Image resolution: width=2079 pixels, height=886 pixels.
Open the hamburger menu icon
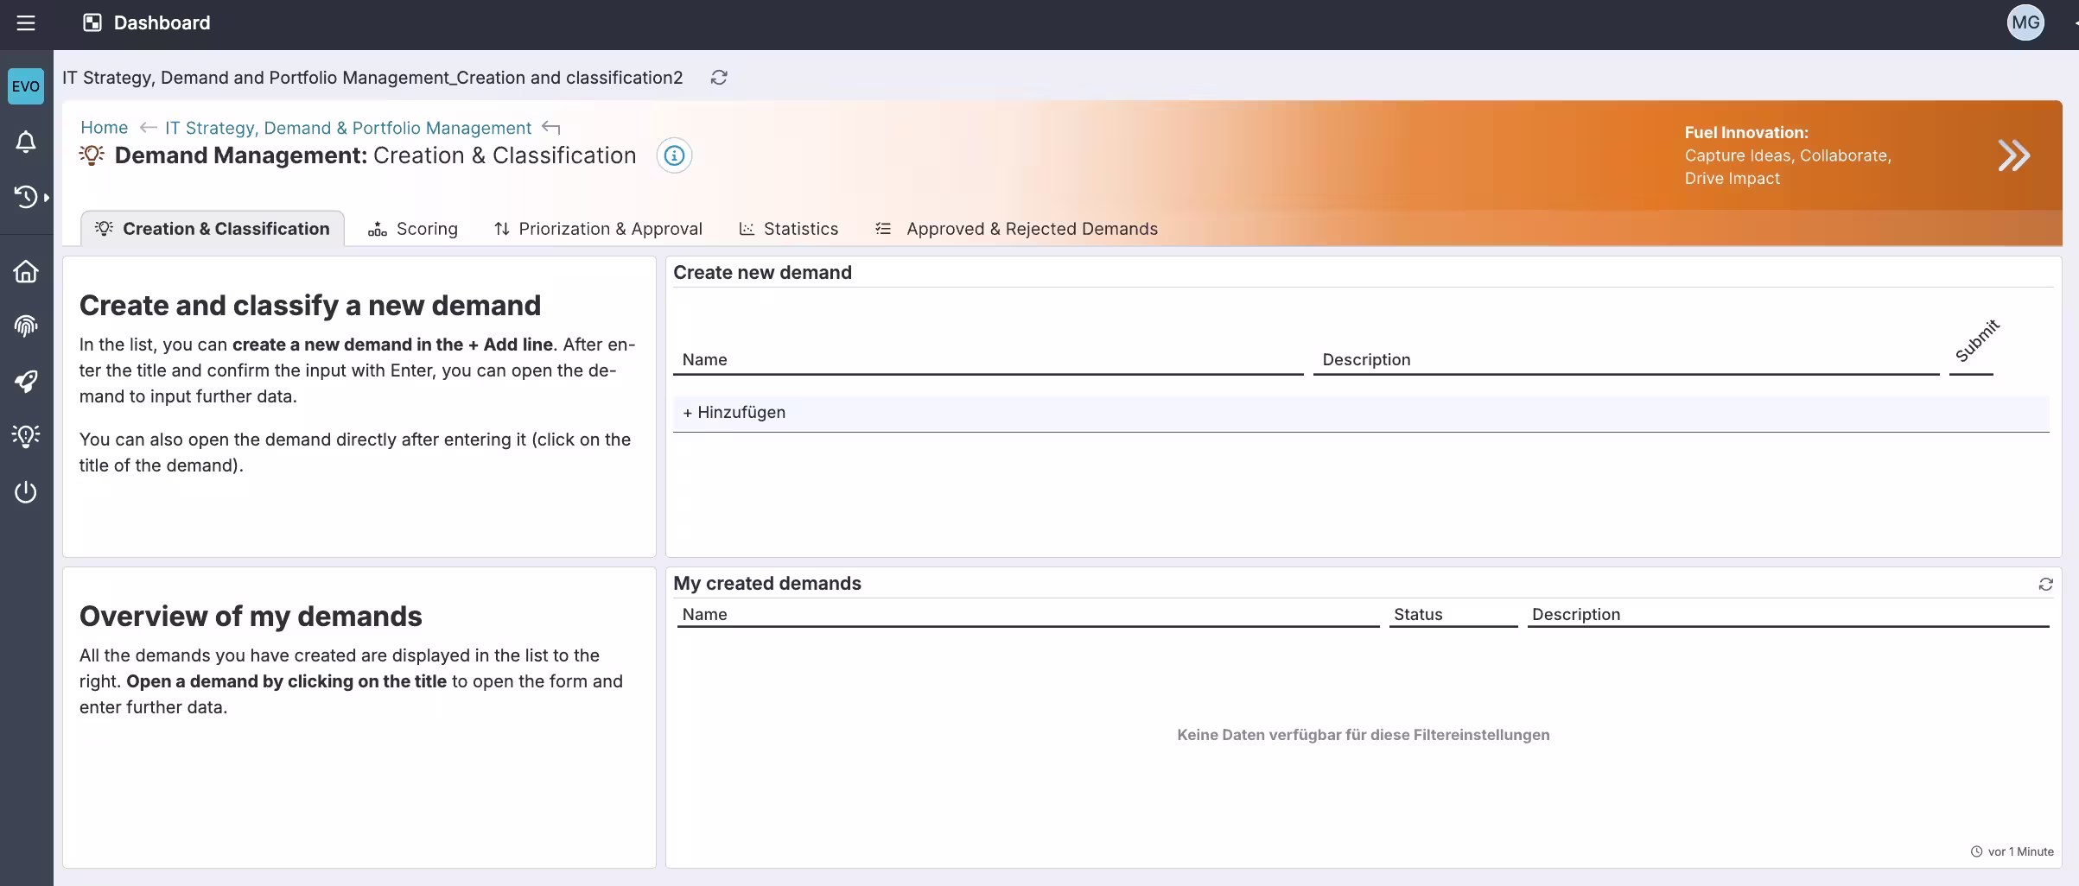[x=27, y=23]
